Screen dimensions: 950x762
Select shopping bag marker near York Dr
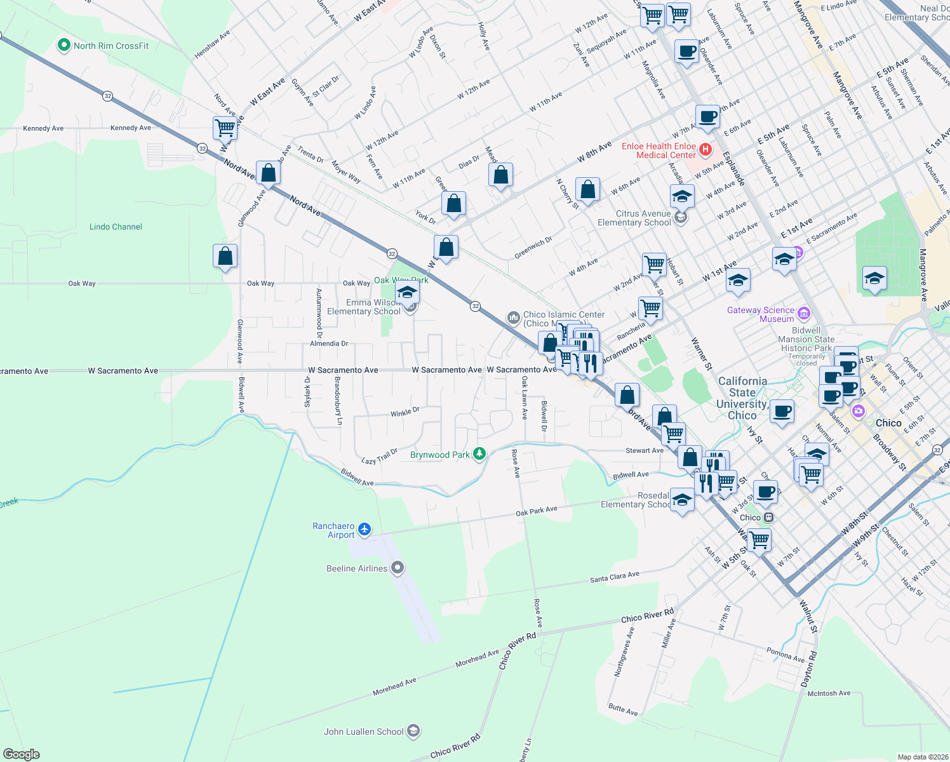tap(453, 205)
